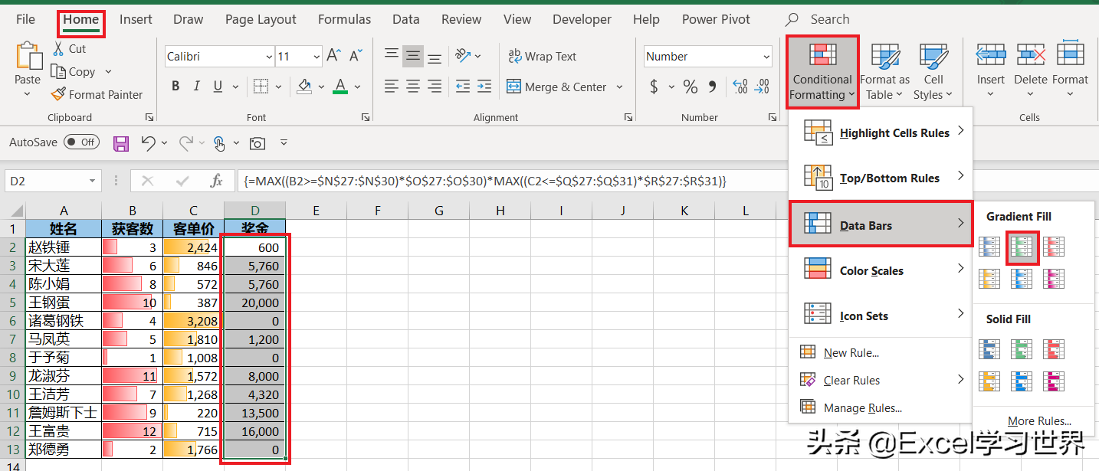Image resolution: width=1099 pixels, height=471 pixels.
Task: Increase font size with the larger A
Action: (x=334, y=56)
